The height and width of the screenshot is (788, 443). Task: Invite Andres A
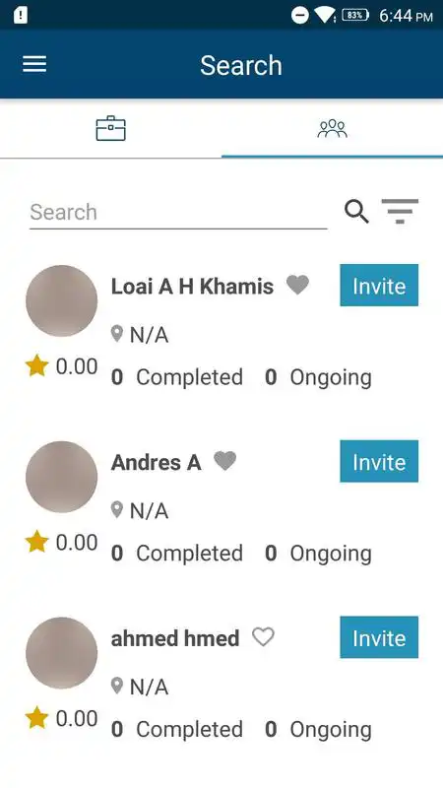[x=379, y=461]
